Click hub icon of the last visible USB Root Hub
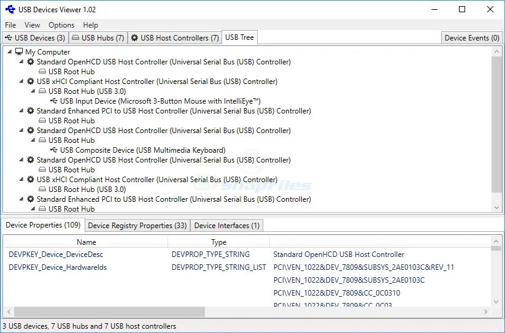Viewport: 505px width, 333px height. pyautogui.click(x=42, y=209)
